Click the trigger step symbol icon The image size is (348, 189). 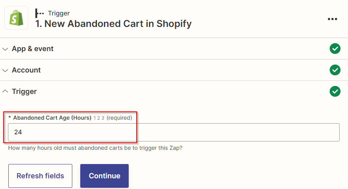(39, 13)
